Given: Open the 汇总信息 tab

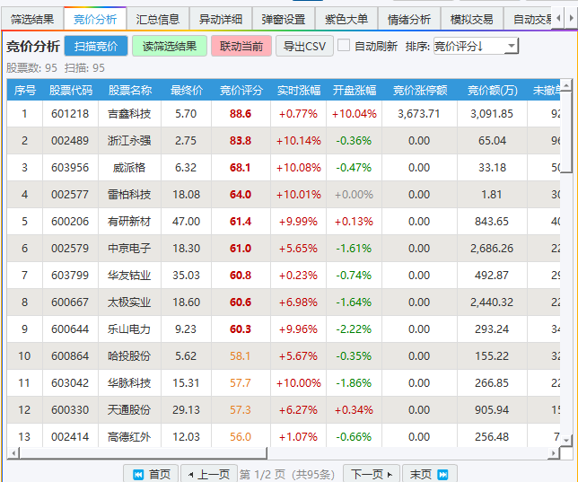Looking at the screenshot, I should (158, 19).
